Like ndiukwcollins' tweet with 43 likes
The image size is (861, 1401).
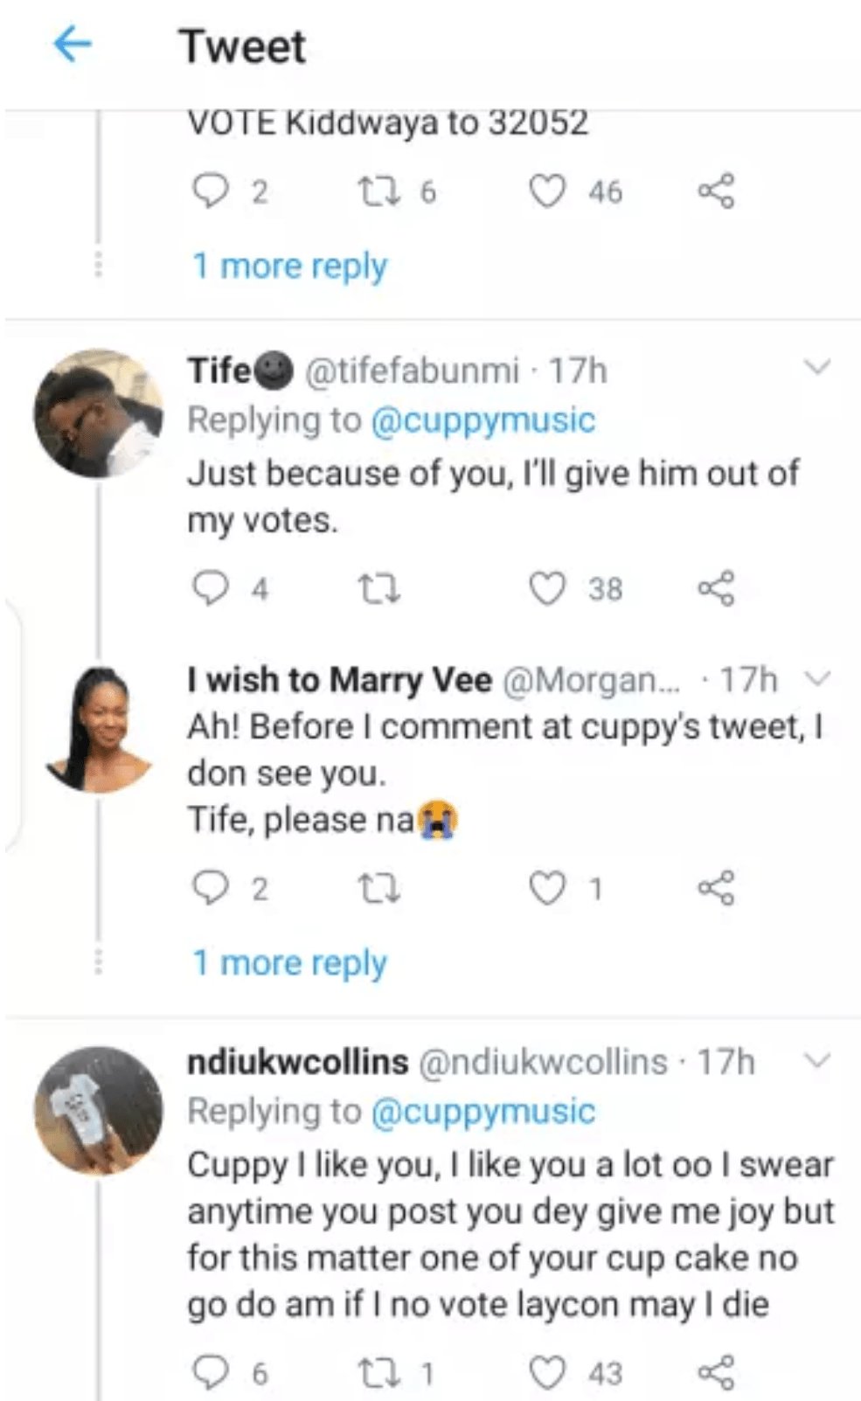548,1373
